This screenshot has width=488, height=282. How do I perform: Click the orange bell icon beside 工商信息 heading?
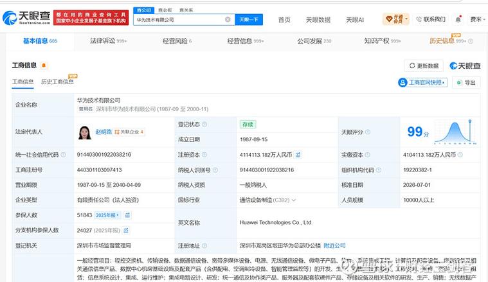[x=44, y=66]
